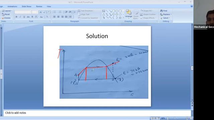
Task: Switch to Normal view in status bar
Action: pos(152,118)
